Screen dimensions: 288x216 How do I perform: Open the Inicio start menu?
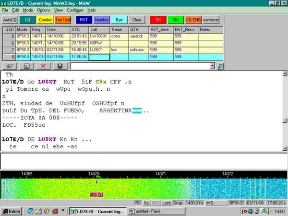[x=11, y=211]
